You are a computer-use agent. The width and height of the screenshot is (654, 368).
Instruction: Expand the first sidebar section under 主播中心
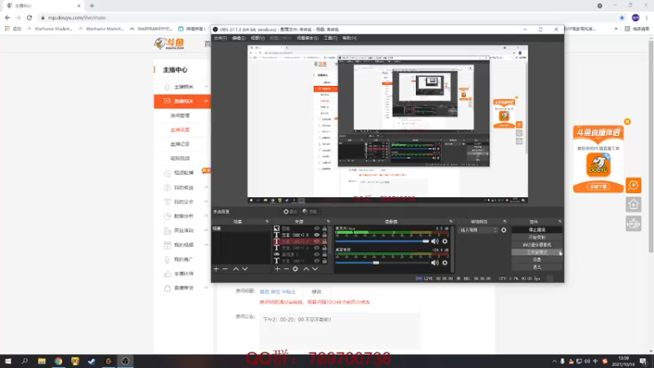[x=206, y=87]
